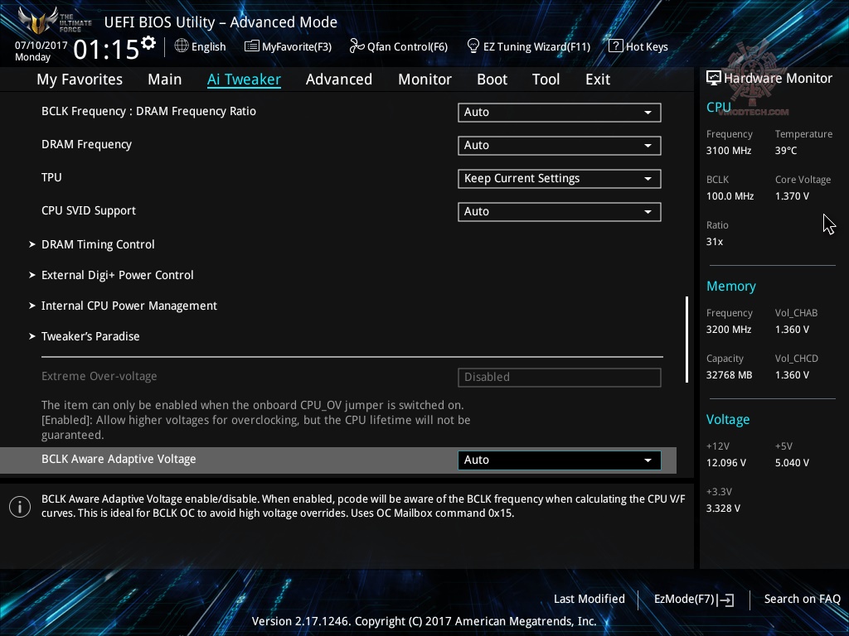
Task: Click the clock settings gear icon
Action: click(x=148, y=43)
